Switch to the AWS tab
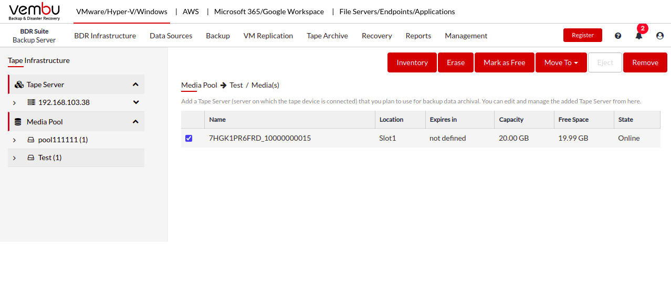This screenshot has height=305, width=671. coord(191,12)
